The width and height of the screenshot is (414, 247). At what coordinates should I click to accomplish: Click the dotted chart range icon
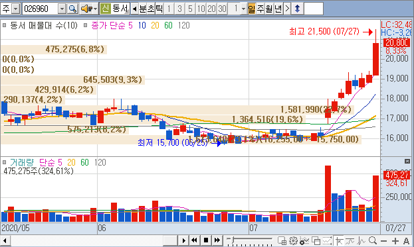tap(327, 240)
